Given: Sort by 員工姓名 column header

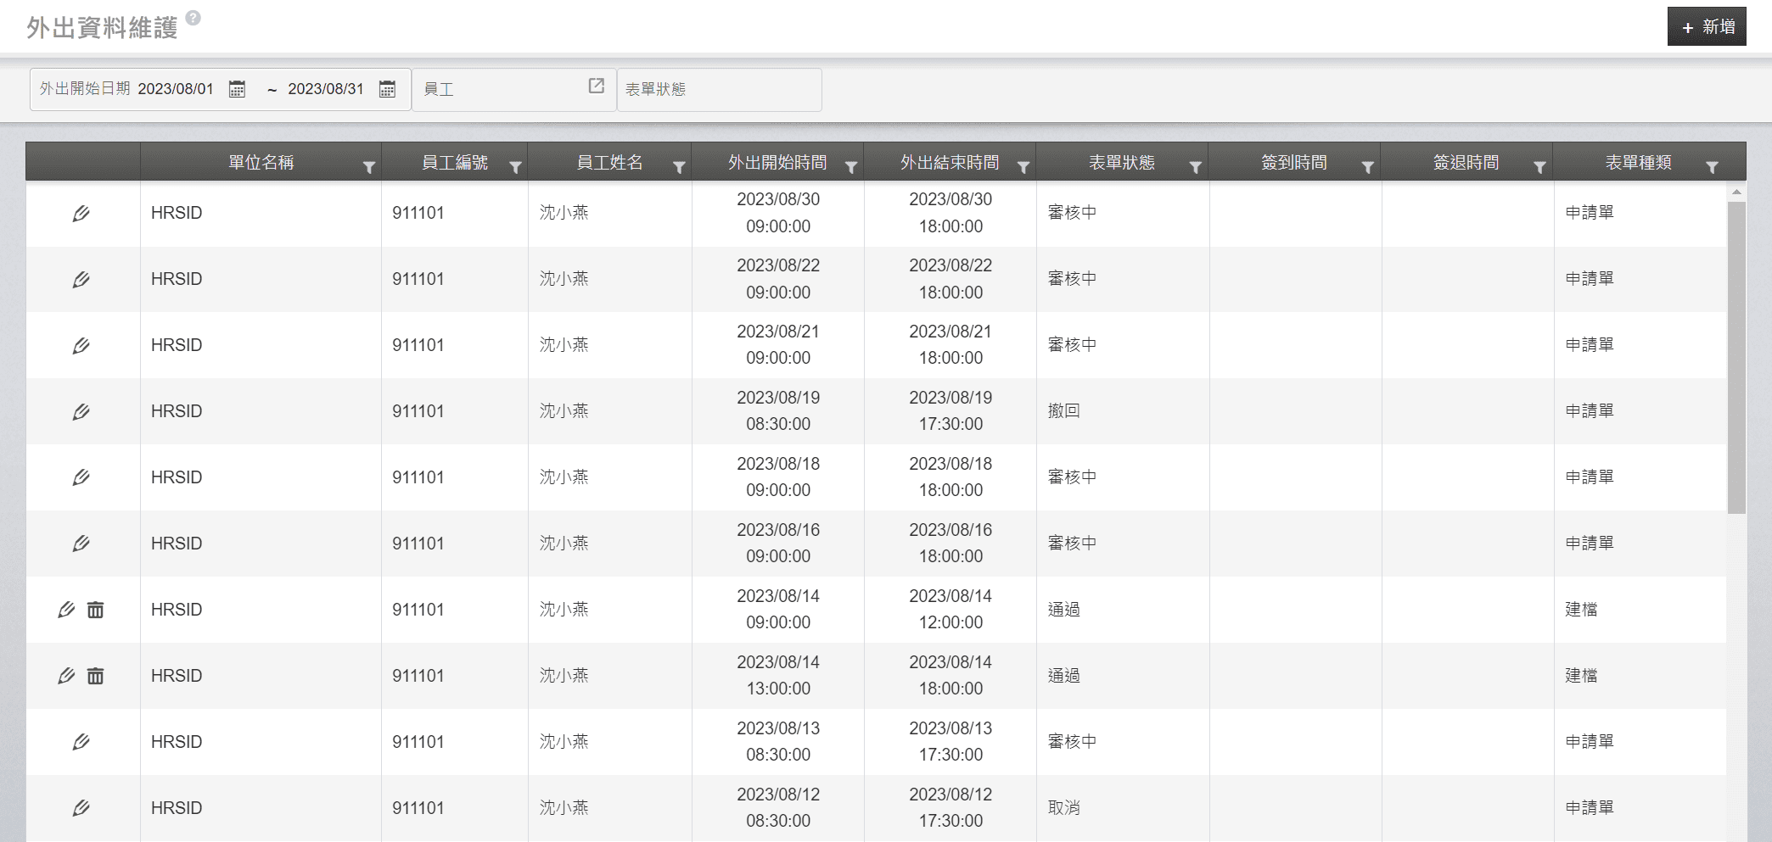Looking at the screenshot, I should tap(609, 163).
